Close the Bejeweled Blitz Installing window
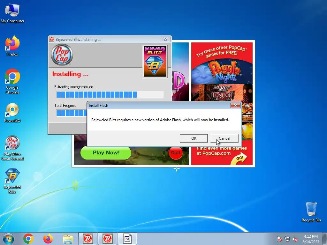The width and height of the screenshot is (327, 245). 166,39
